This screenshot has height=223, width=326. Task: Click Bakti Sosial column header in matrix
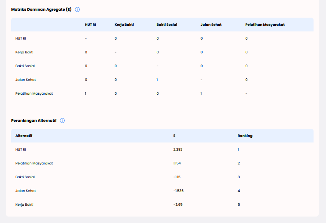167,25
